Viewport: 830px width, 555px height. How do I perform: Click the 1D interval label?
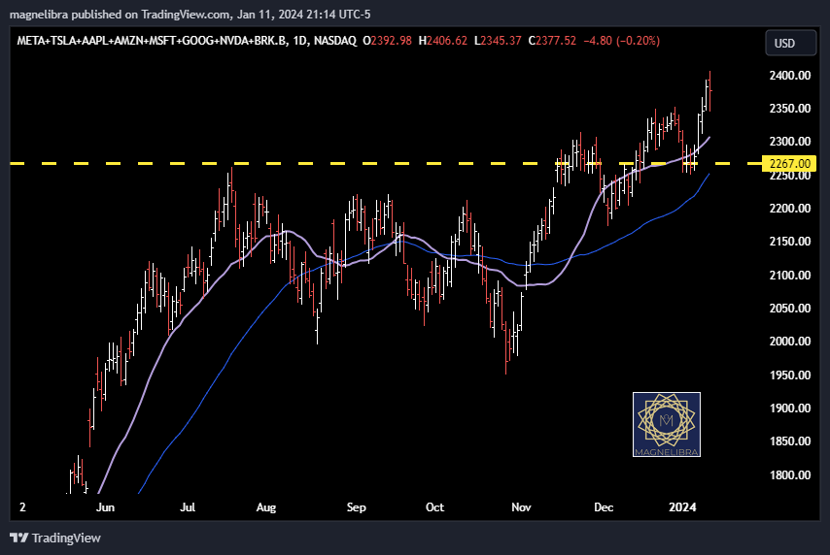tap(299, 41)
